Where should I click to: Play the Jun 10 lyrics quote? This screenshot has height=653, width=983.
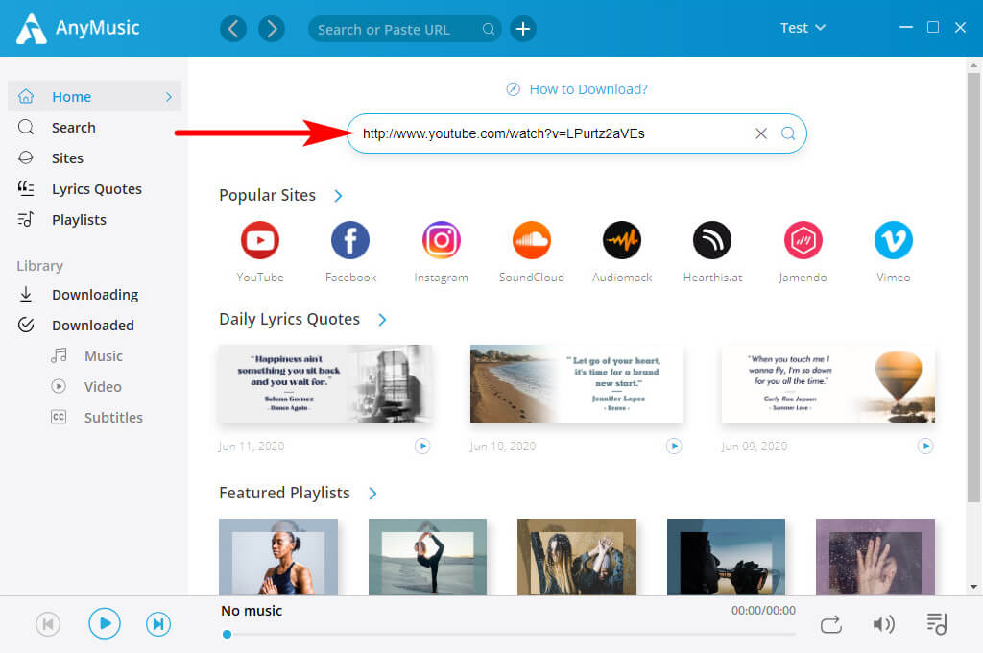[674, 446]
